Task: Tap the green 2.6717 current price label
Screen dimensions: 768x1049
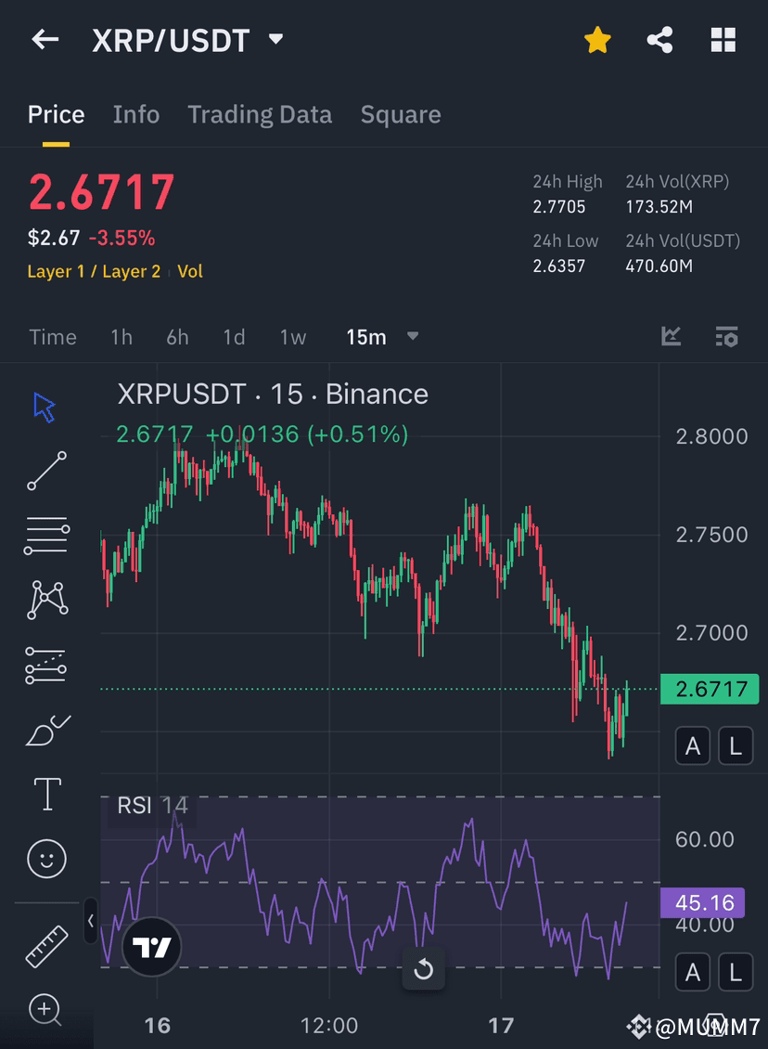Action: point(710,689)
